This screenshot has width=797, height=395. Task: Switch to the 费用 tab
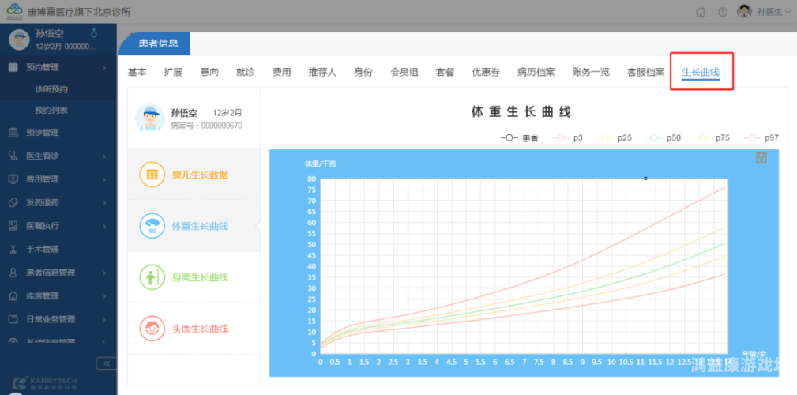281,72
